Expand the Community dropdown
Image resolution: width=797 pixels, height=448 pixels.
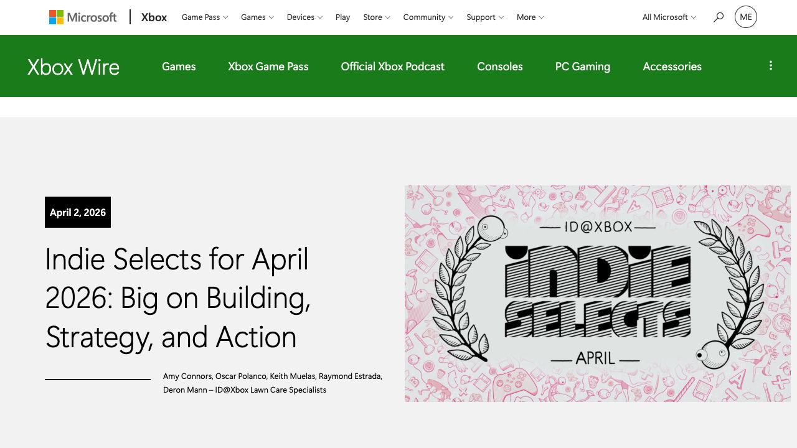coord(428,17)
